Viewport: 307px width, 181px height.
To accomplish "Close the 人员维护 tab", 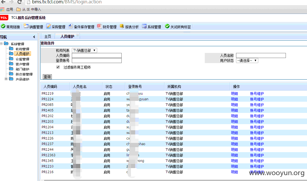I will click(77, 35).
